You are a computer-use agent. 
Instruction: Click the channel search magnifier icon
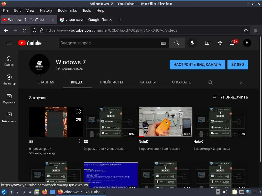210,82
